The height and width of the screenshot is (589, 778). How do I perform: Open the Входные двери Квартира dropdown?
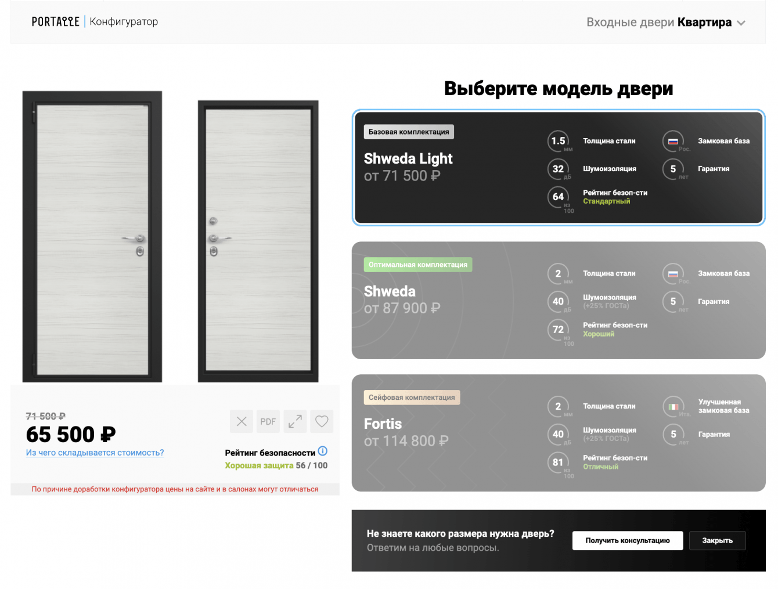tap(665, 23)
